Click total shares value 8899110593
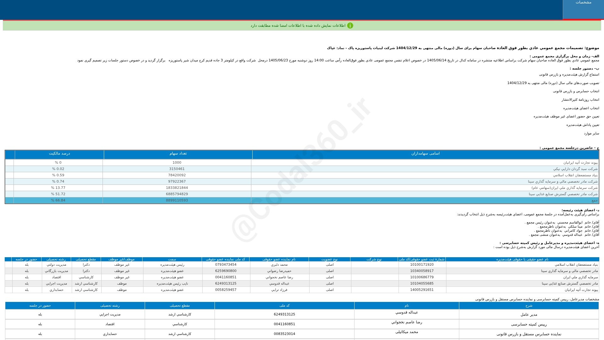 177,201
